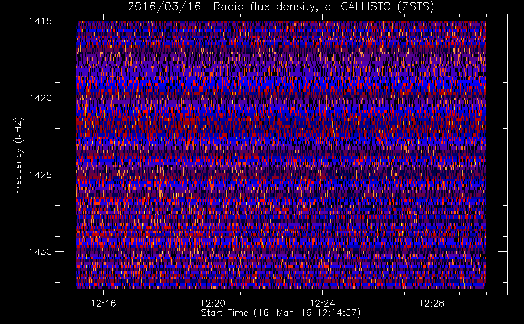Click the 12:28 time axis label
Viewport: 524px width, 324px height.
pyautogui.click(x=432, y=304)
